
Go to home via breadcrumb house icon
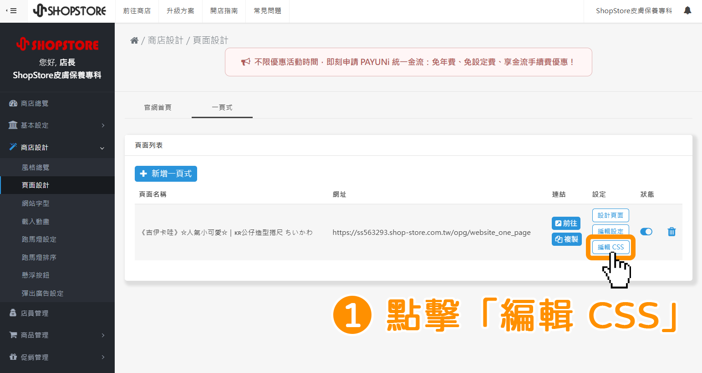tap(134, 40)
